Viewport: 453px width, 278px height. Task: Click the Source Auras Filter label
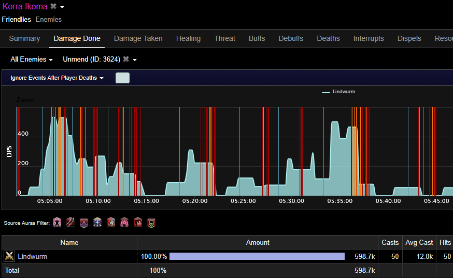[27, 223]
